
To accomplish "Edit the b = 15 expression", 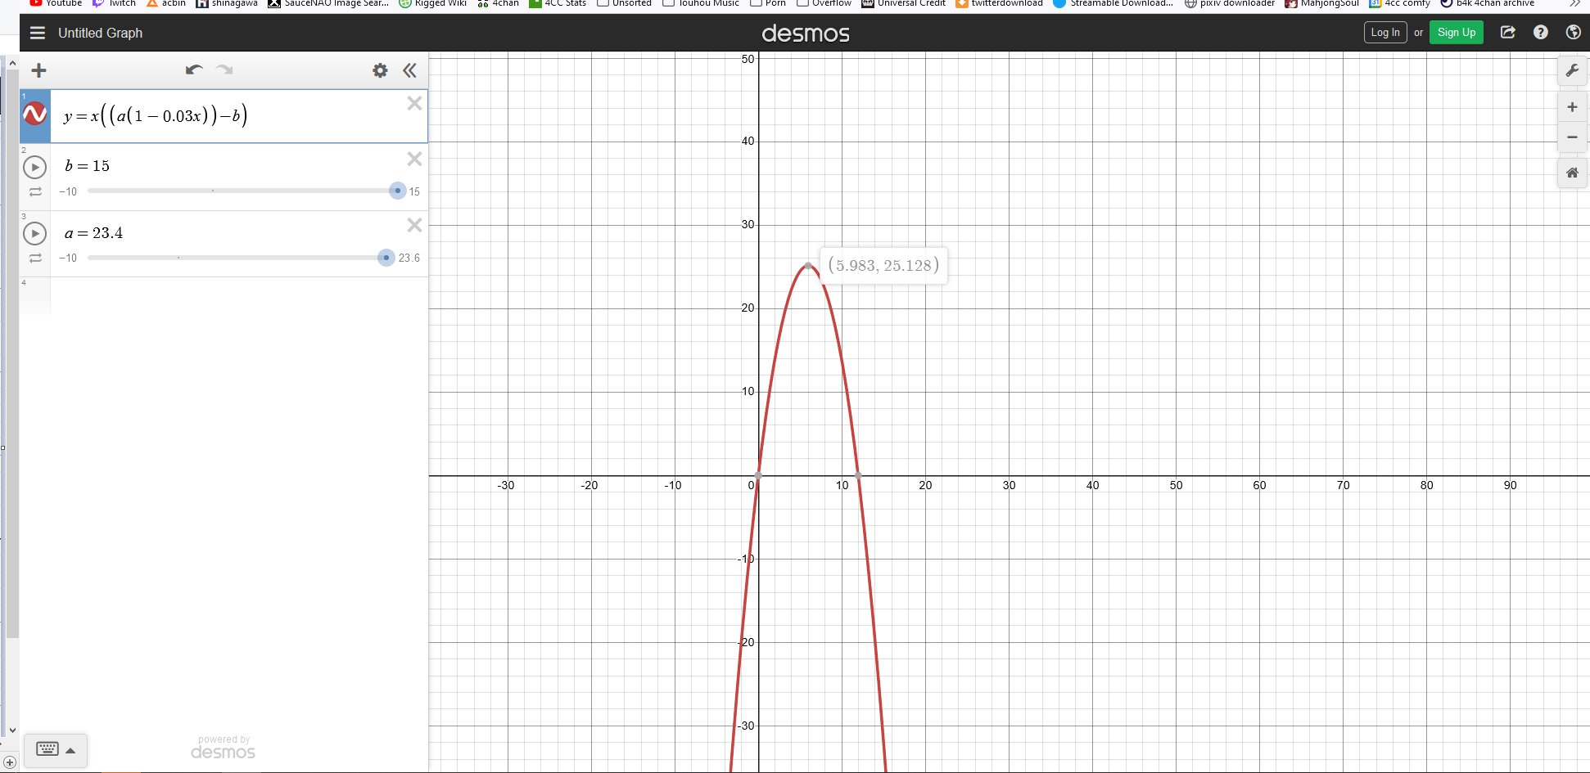I will pyautogui.click(x=88, y=166).
